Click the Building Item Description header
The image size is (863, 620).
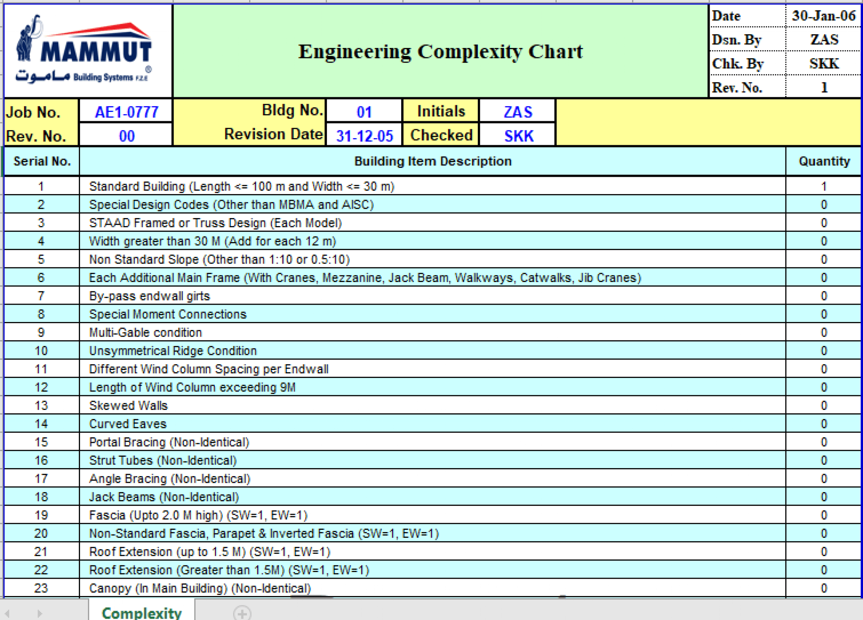[432, 161]
